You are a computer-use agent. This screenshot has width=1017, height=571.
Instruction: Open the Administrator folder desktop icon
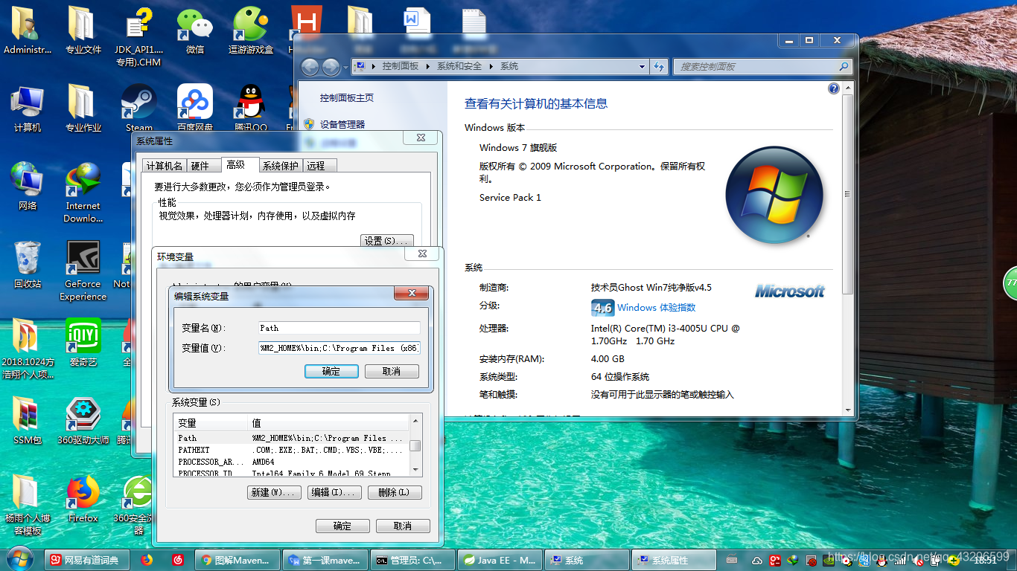point(28,30)
